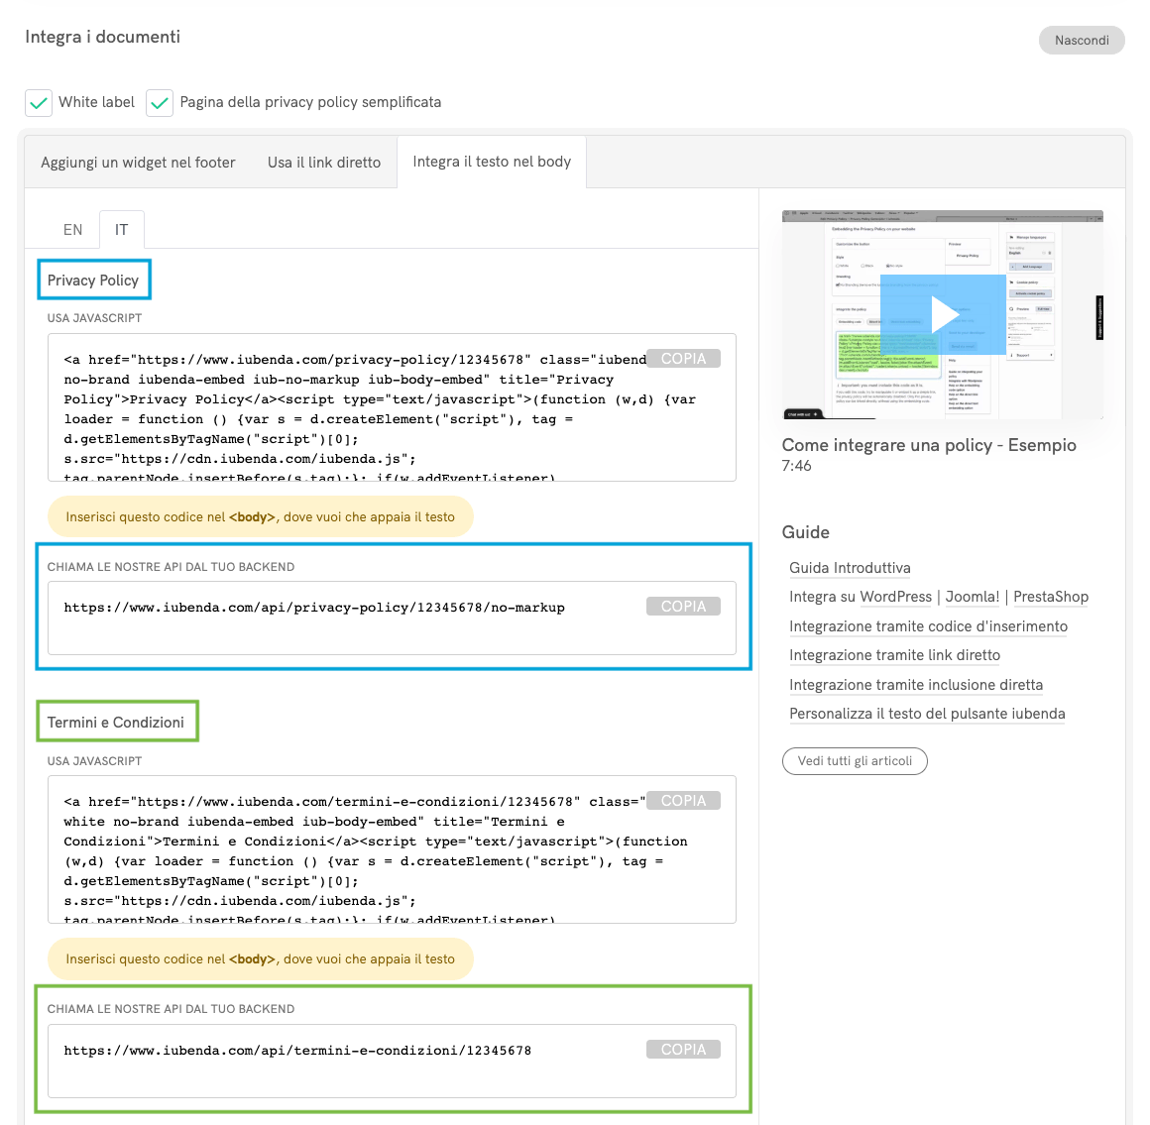The height and width of the screenshot is (1125, 1150).
Task: Switch to 'Aggiungi un widget nel footer' tab
Action: tap(138, 163)
